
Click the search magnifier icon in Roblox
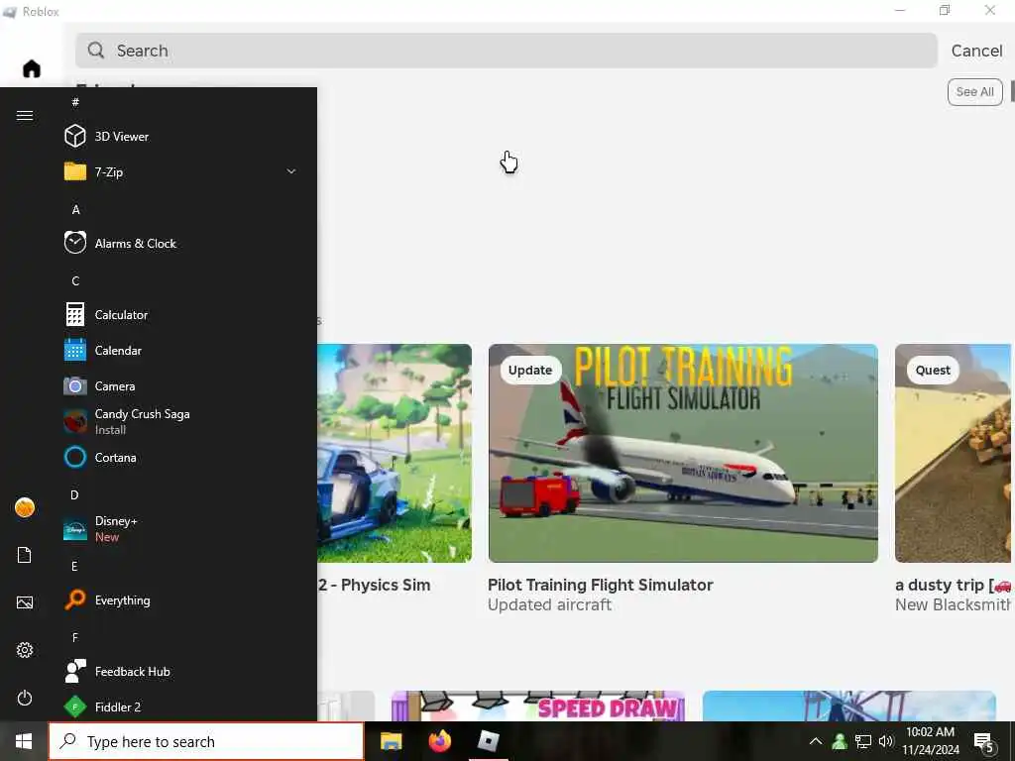point(96,51)
